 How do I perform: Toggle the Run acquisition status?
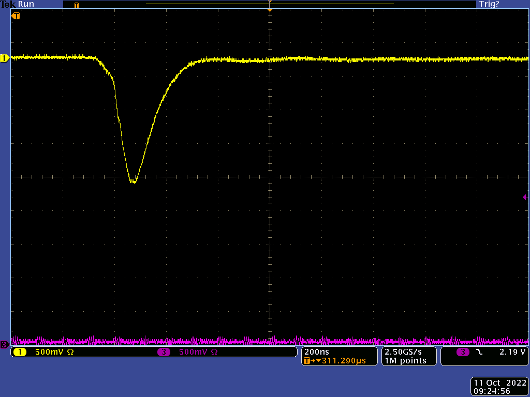(26, 4)
